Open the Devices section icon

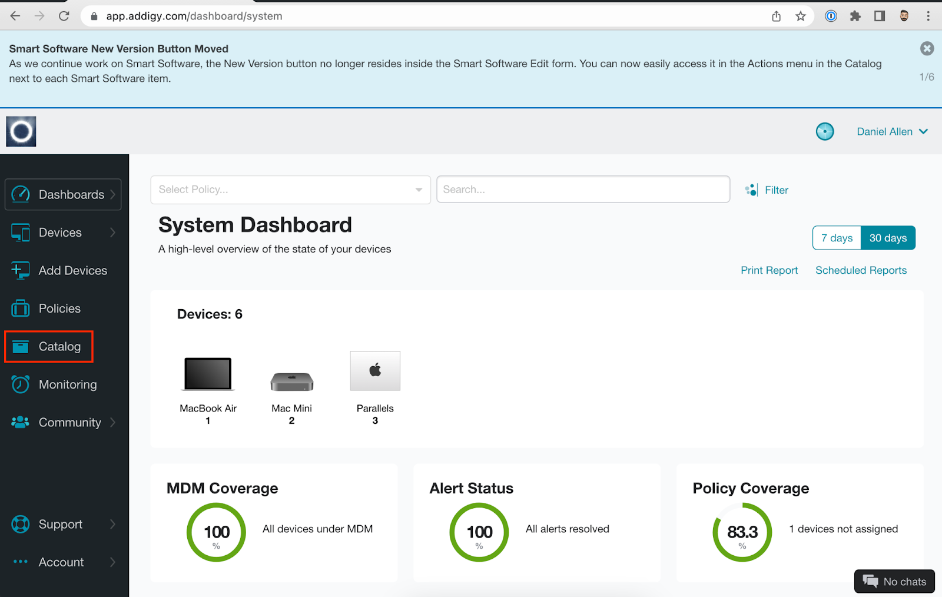point(20,232)
